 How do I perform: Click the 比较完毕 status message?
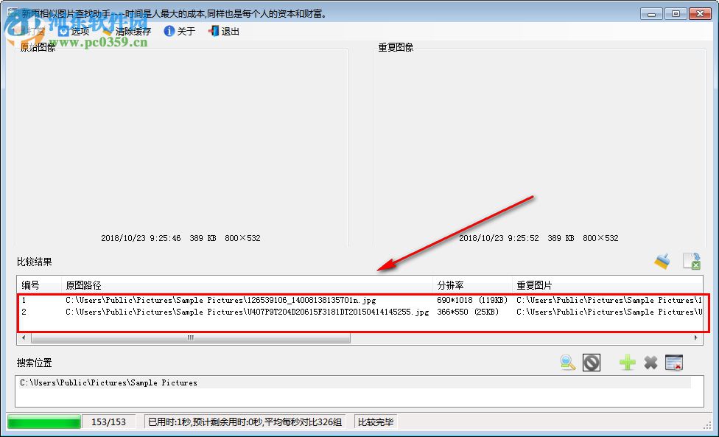(x=374, y=422)
